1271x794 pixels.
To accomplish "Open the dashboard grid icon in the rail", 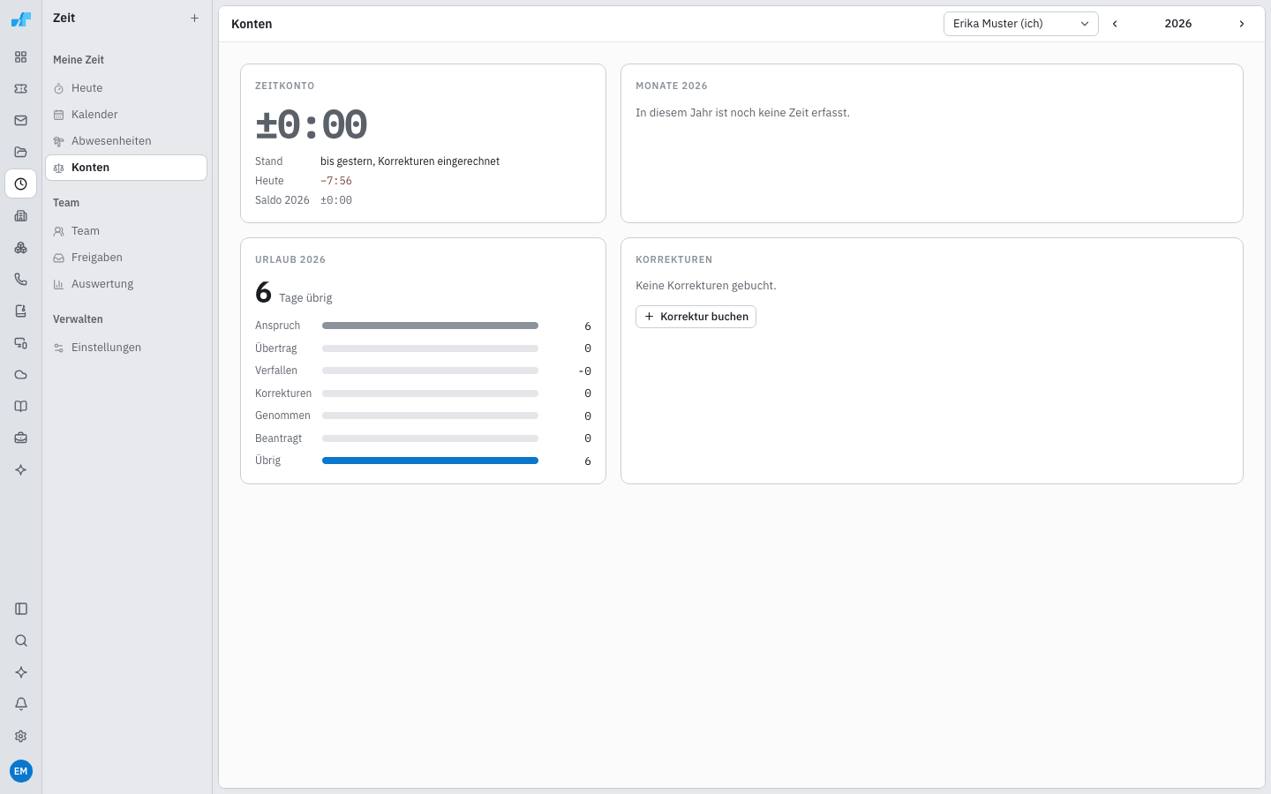I will click(x=21, y=57).
